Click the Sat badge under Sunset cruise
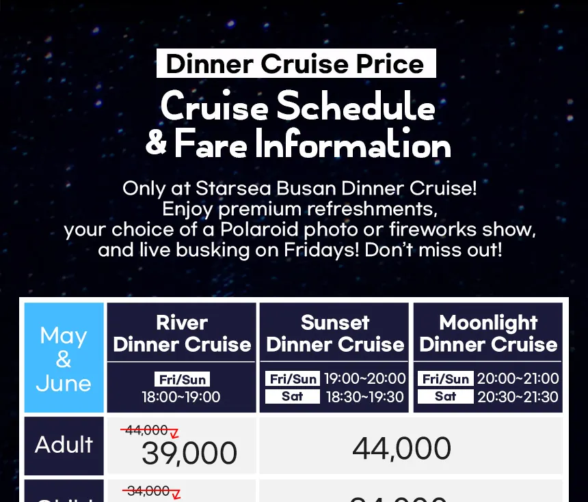 [x=293, y=396]
